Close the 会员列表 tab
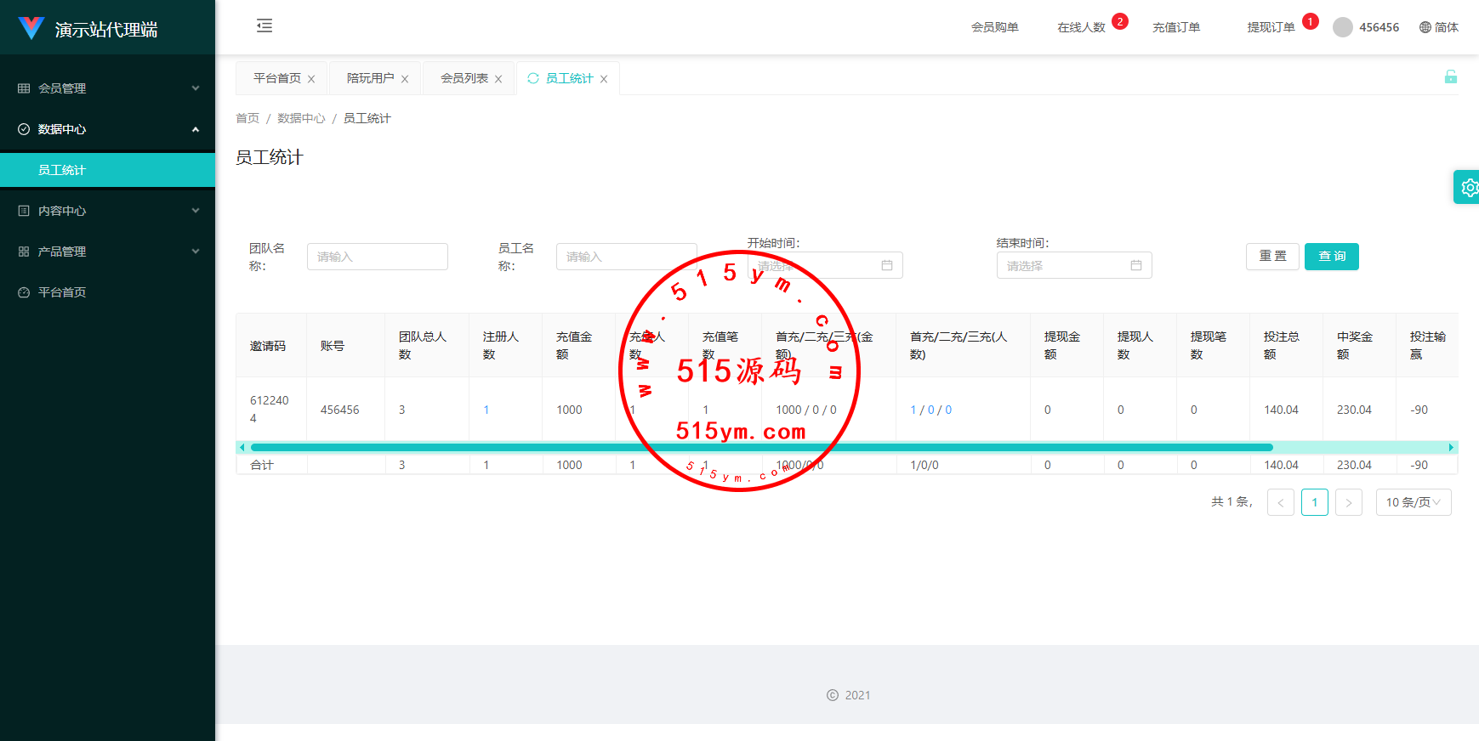The height and width of the screenshot is (741, 1479). point(498,79)
